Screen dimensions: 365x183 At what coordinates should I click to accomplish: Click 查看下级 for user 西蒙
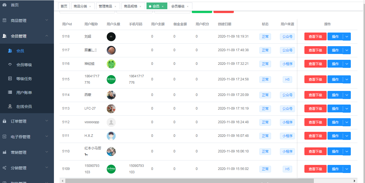click(x=316, y=95)
